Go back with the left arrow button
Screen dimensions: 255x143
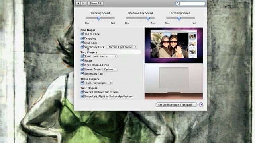point(78,3)
